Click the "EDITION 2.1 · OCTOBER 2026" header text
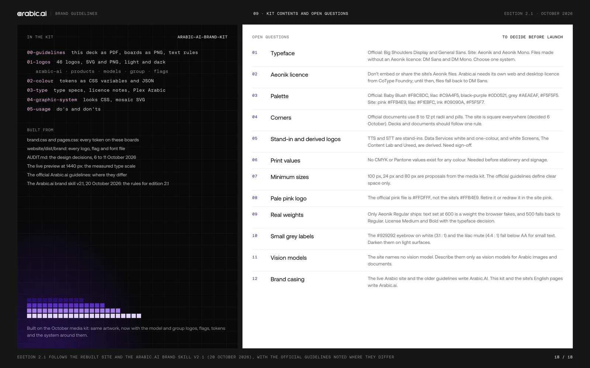Viewport: 590px width, 368px height. [538, 14]
